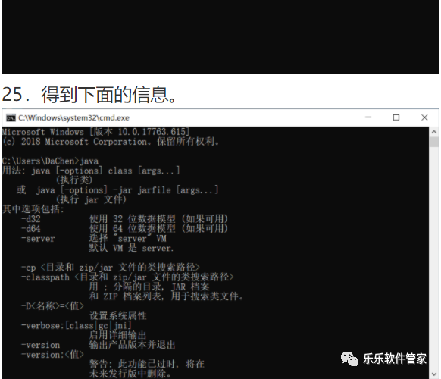Click the scrollbar up arrow

click(x=434, y=132)
